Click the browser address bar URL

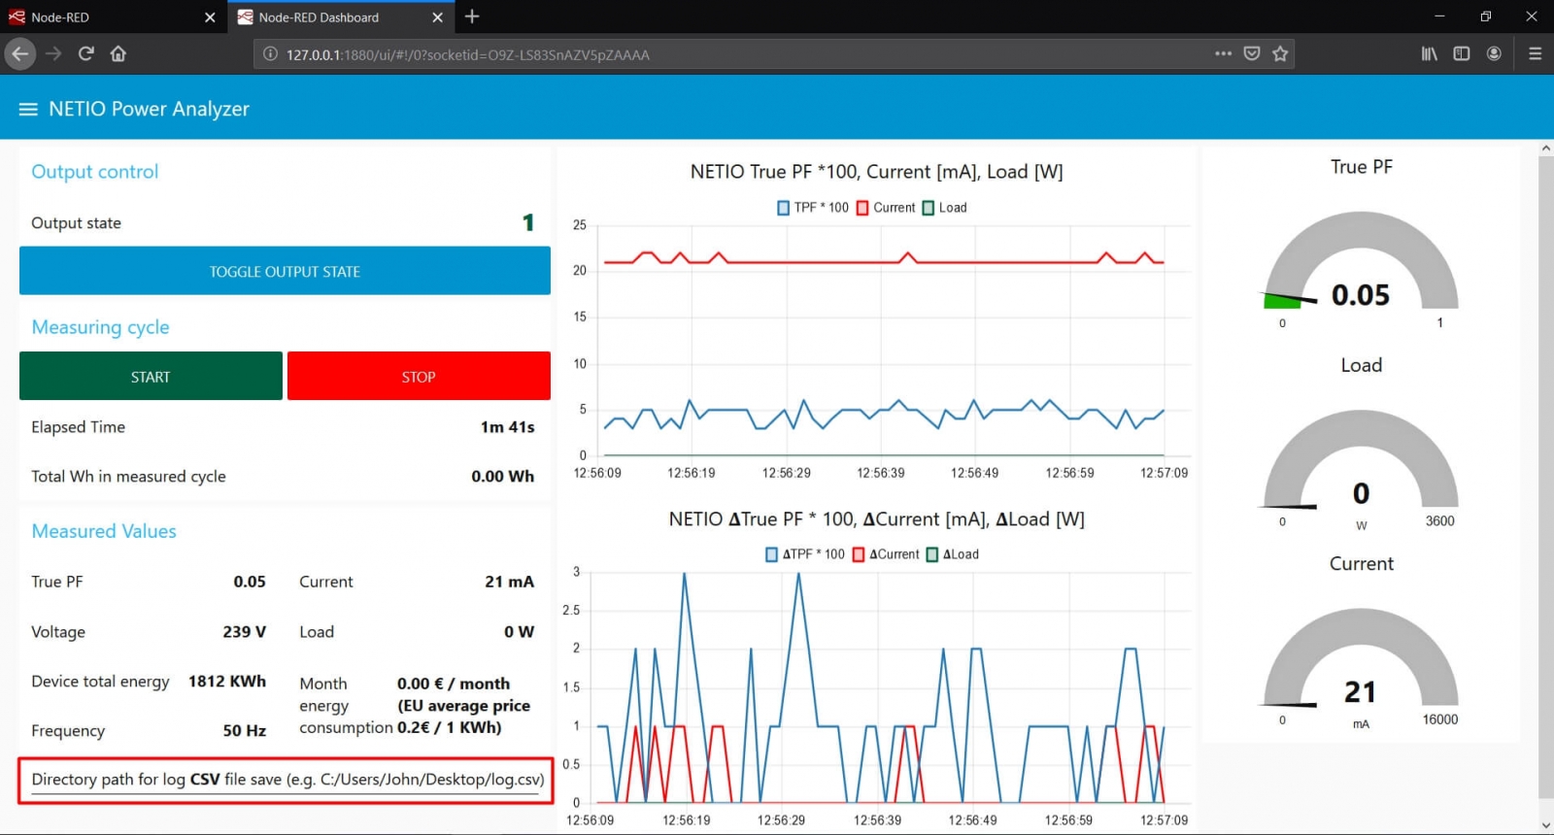(x=467, y=54)
